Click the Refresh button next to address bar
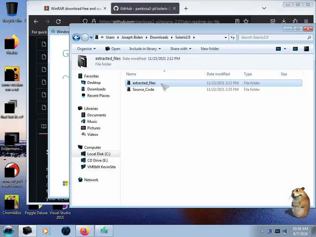 pyautogui.click(x=233, y=37)
